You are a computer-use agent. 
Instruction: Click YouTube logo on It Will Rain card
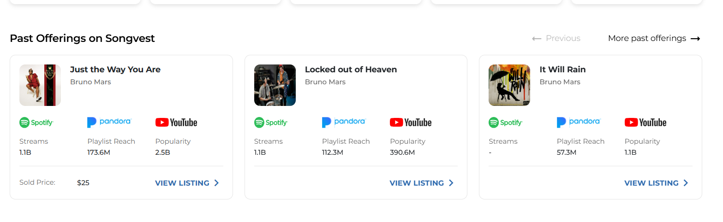point(645,123)
